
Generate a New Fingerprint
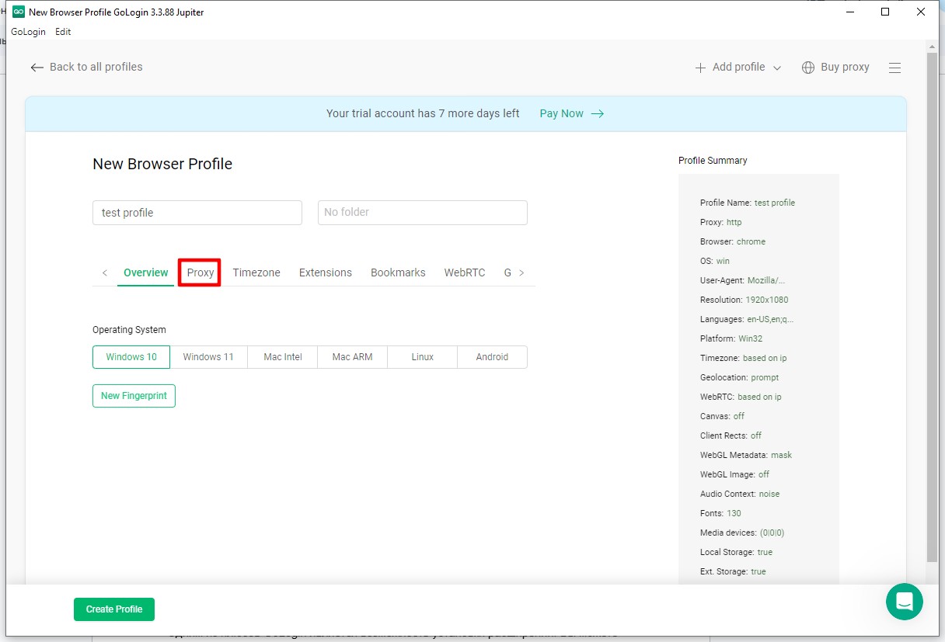coord(134,395)
